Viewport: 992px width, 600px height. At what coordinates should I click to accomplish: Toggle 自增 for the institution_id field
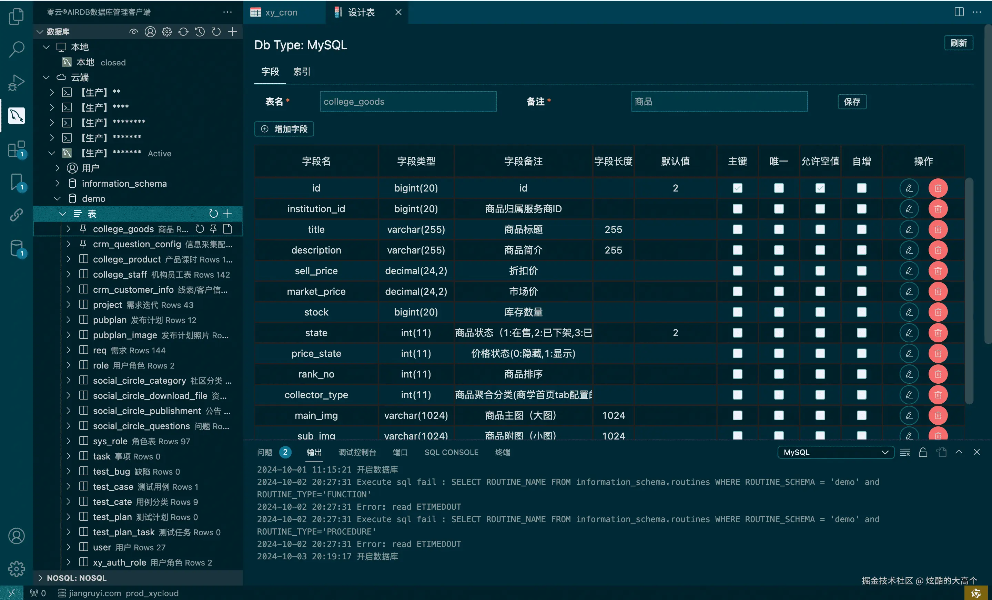pyautogui.click(x=861, y=208)
